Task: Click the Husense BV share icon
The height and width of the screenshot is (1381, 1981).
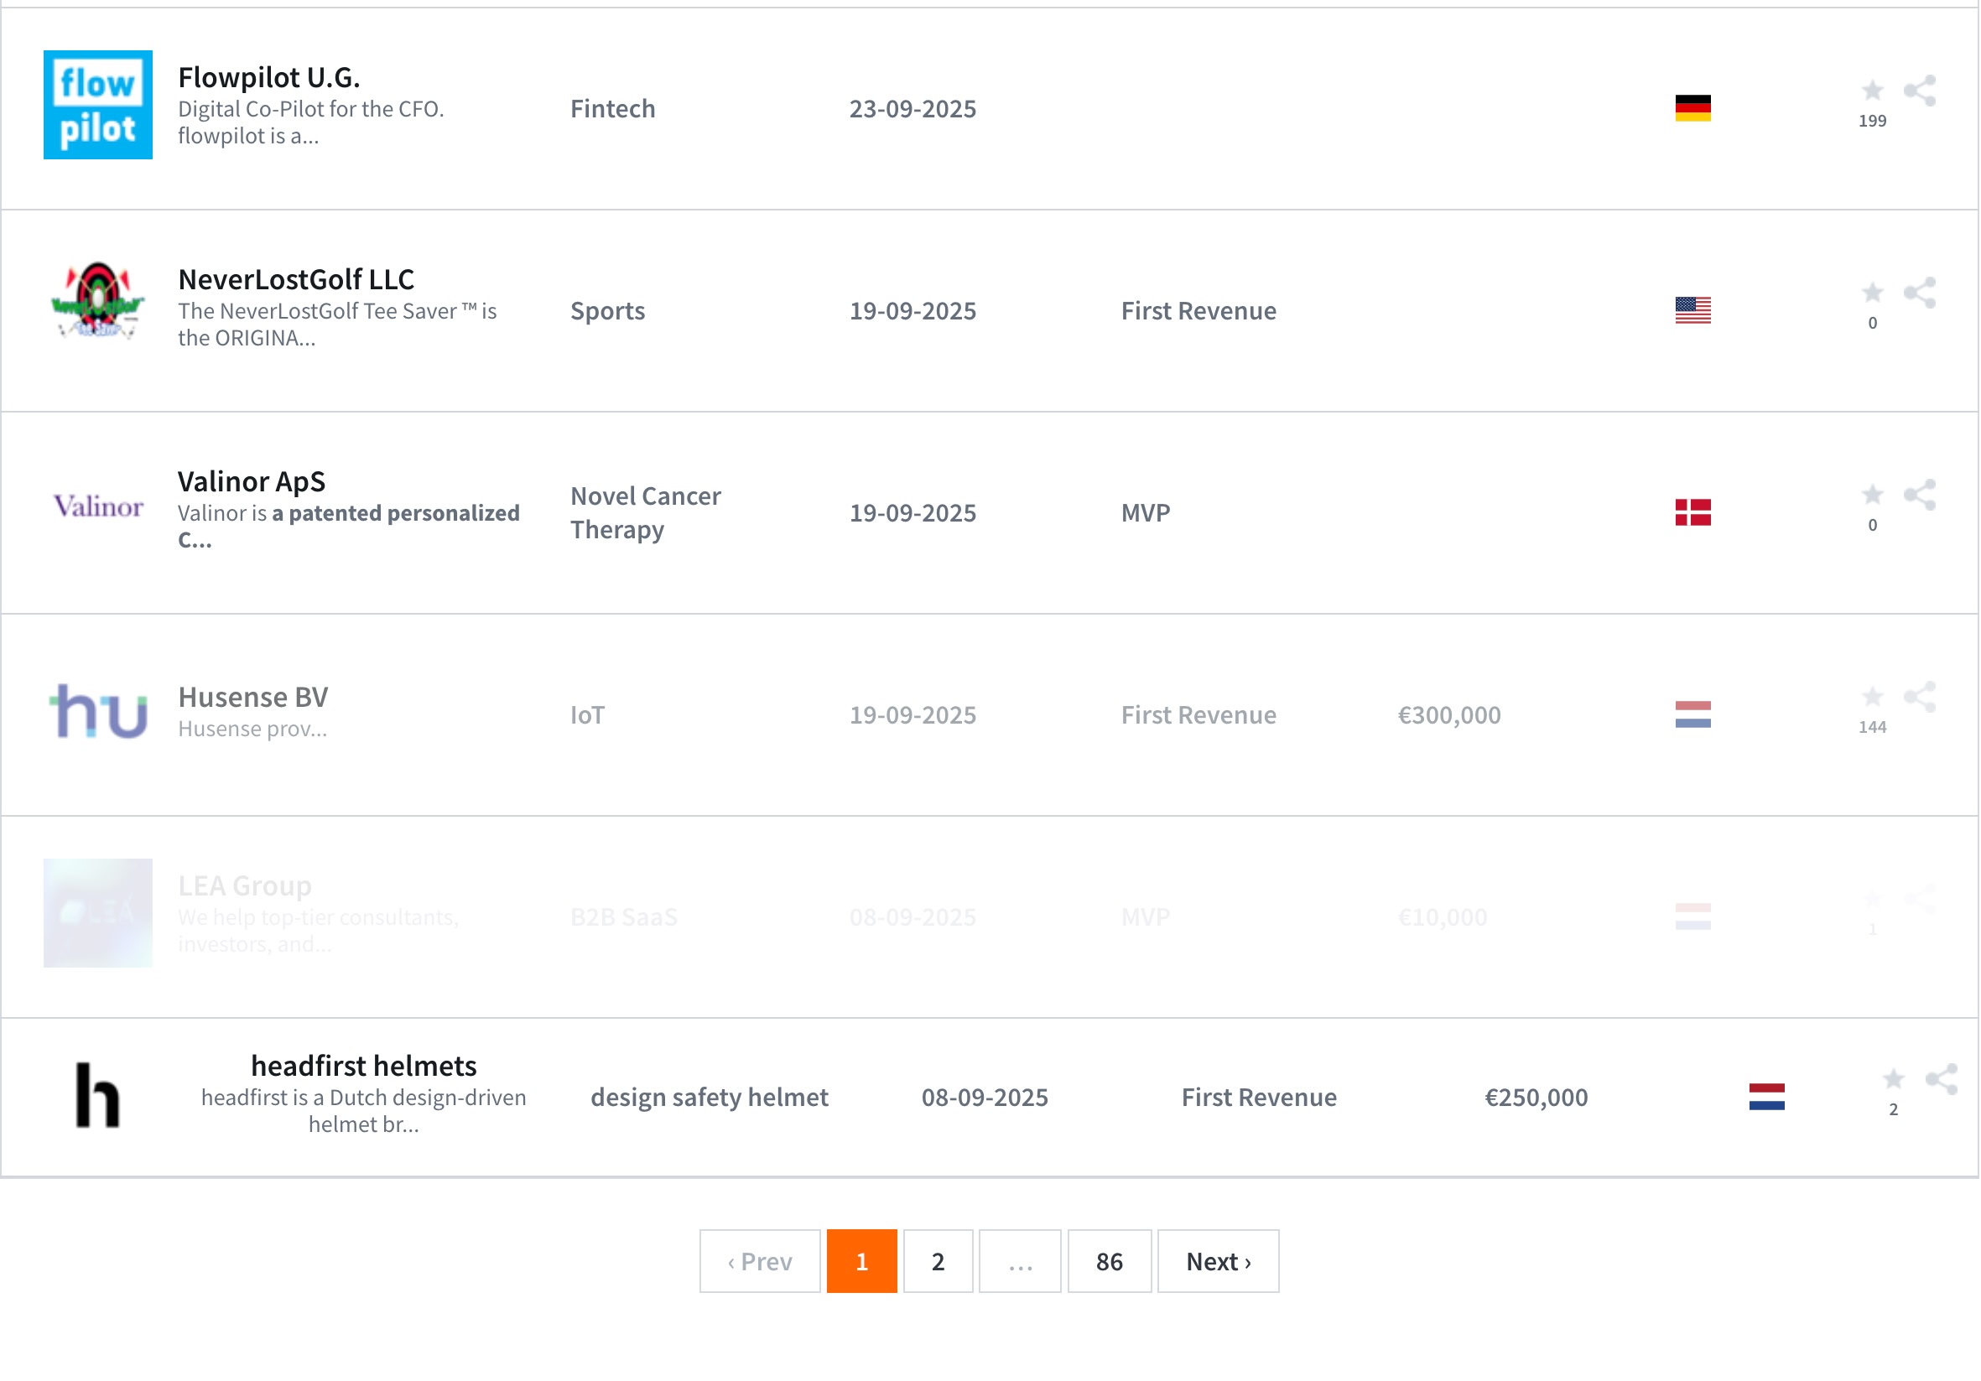Action: coord(1920,696)
